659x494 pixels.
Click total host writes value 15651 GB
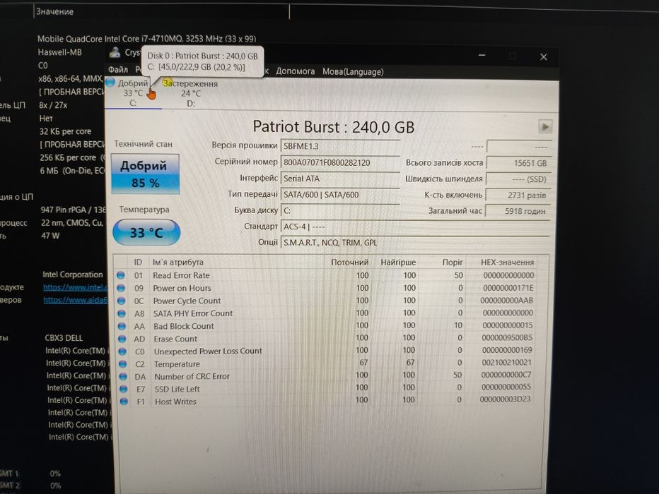[518, 163]
